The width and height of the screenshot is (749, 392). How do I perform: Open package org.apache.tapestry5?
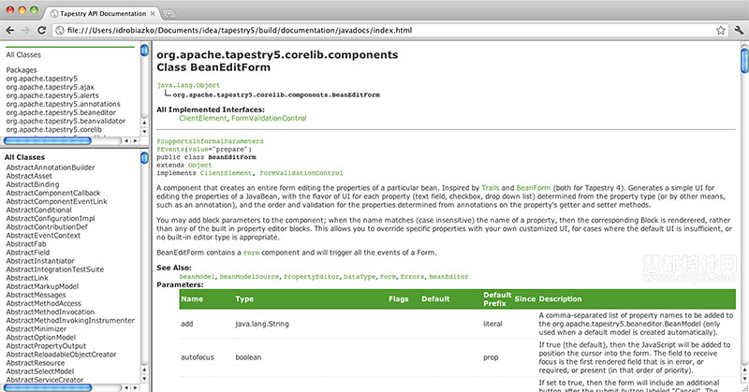41,79
